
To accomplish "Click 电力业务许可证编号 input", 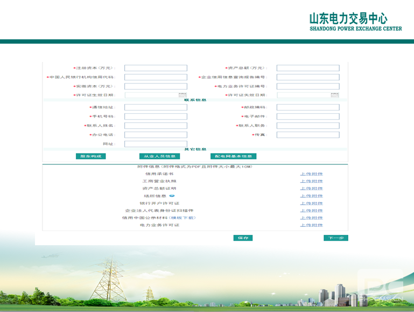I will 308,86.
